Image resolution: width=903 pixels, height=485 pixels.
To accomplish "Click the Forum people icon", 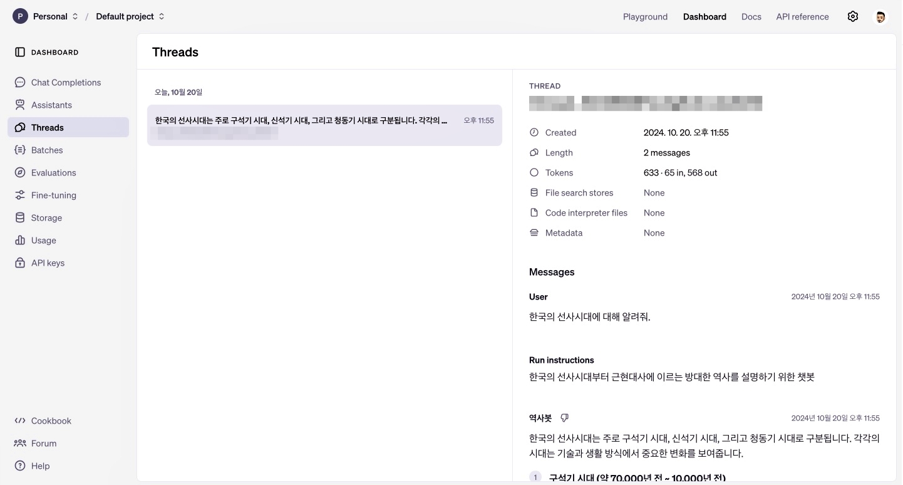I will [x=20, y=443].
